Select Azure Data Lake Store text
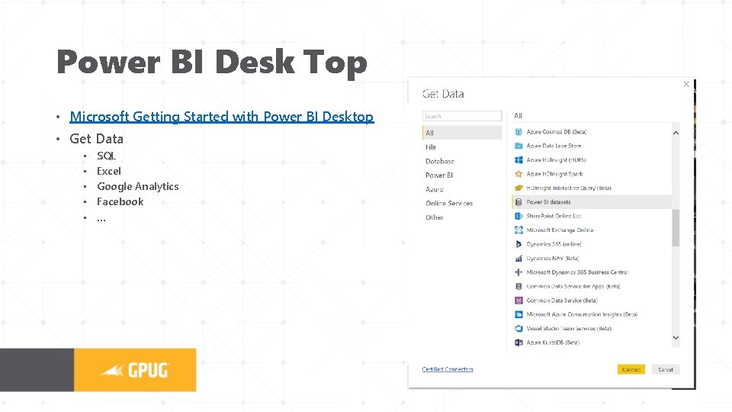The height and width of the screenshot is (412, 732). point(554,146)
